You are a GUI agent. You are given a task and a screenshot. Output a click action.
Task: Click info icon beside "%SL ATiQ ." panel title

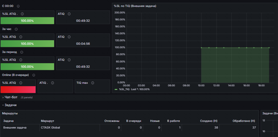click(22, 14)
